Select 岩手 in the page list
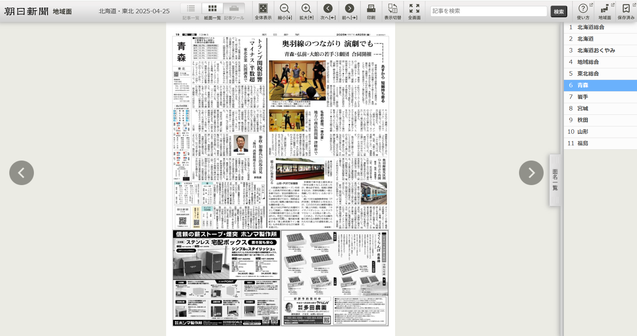The image size is (637, 336). tap(583, 97)
